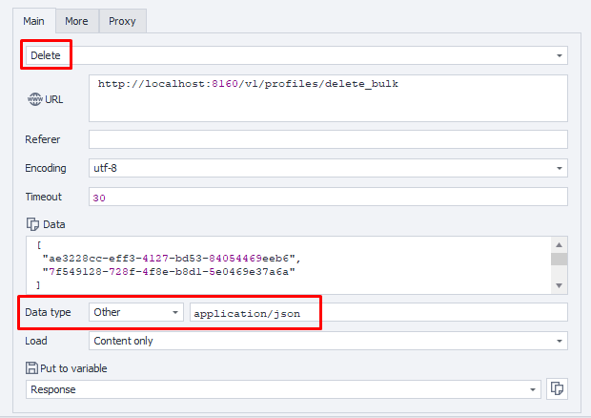591x418 pixels.
Task: Click the copy icon beside Data label
Action: 32,224
